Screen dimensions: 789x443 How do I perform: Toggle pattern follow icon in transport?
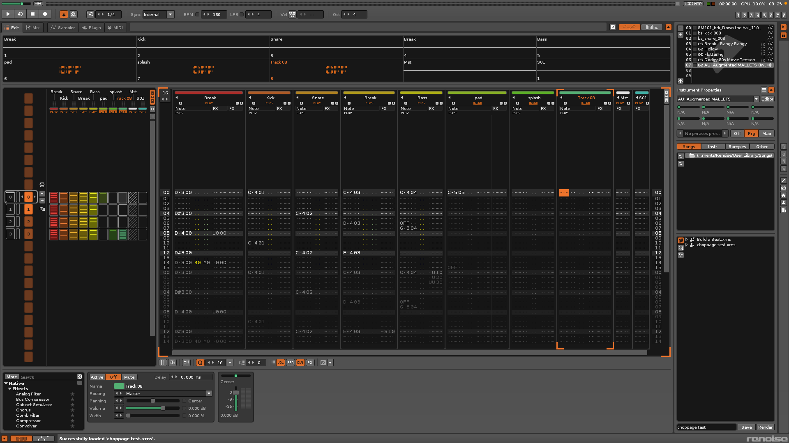pyautogui.click(x=64, y=14)
